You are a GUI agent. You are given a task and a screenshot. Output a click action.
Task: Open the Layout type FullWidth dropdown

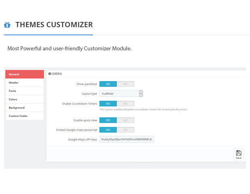(121, 94)
